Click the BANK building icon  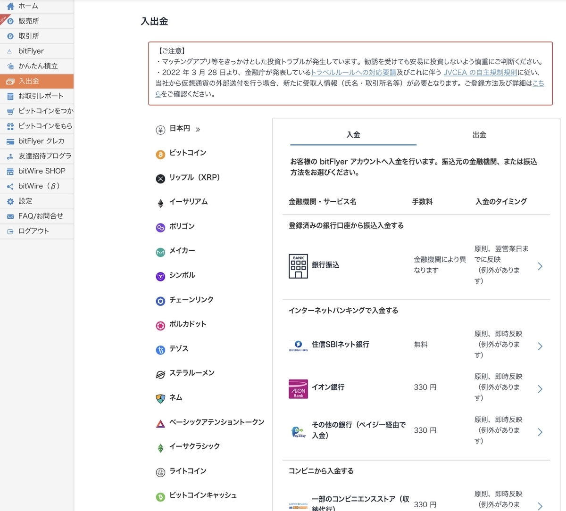(x=298, y=266)
